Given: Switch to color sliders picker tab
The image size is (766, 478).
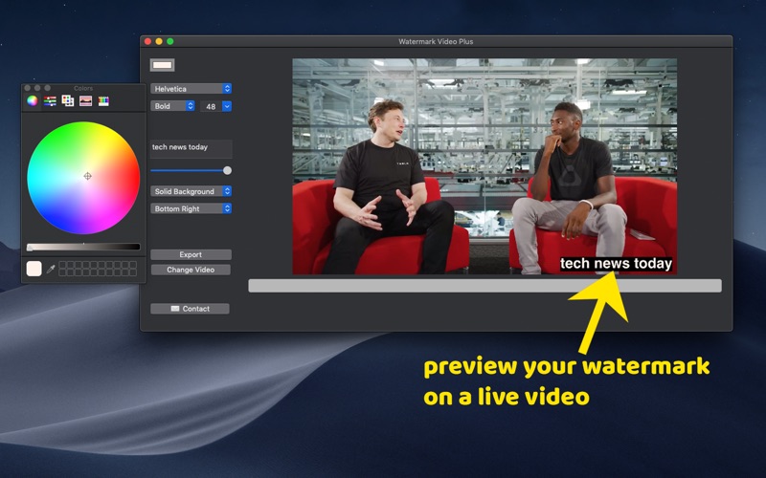Looking at the screenshot, I should point(50,101).
